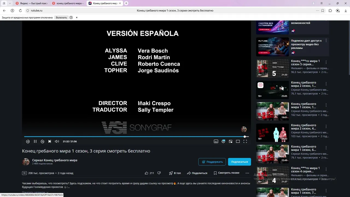
Task: Open options for subscription ad card
Action: coord(326,40)
